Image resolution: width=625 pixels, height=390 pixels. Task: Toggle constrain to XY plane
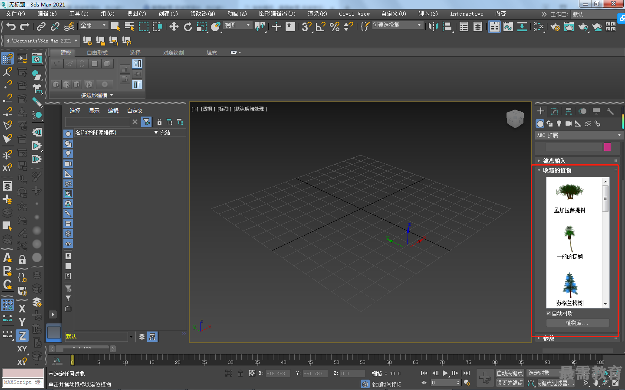(x=22, y=349)
